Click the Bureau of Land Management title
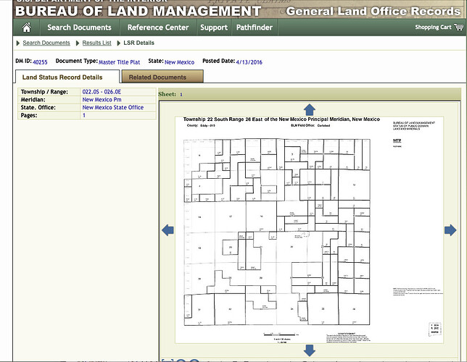The image size is (467, 362). 139,12
